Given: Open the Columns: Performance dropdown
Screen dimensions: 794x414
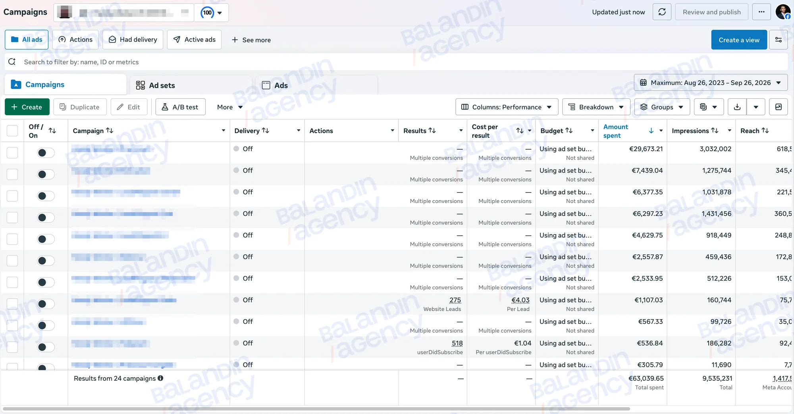Looking at the screenshot, I should pyautogui.click(x=507, y=107).
